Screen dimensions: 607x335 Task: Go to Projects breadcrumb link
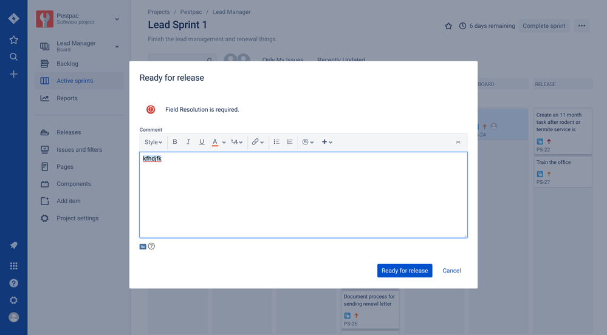coord(159,12)
